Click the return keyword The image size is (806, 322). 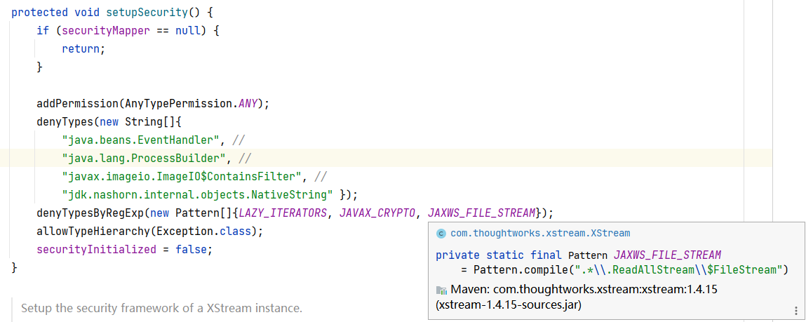coord(83,49)
